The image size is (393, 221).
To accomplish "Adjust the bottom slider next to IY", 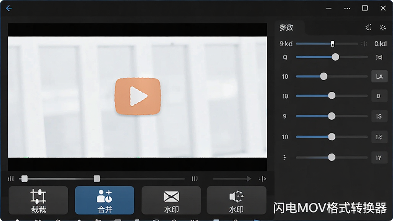I will [x=332, y=157].
